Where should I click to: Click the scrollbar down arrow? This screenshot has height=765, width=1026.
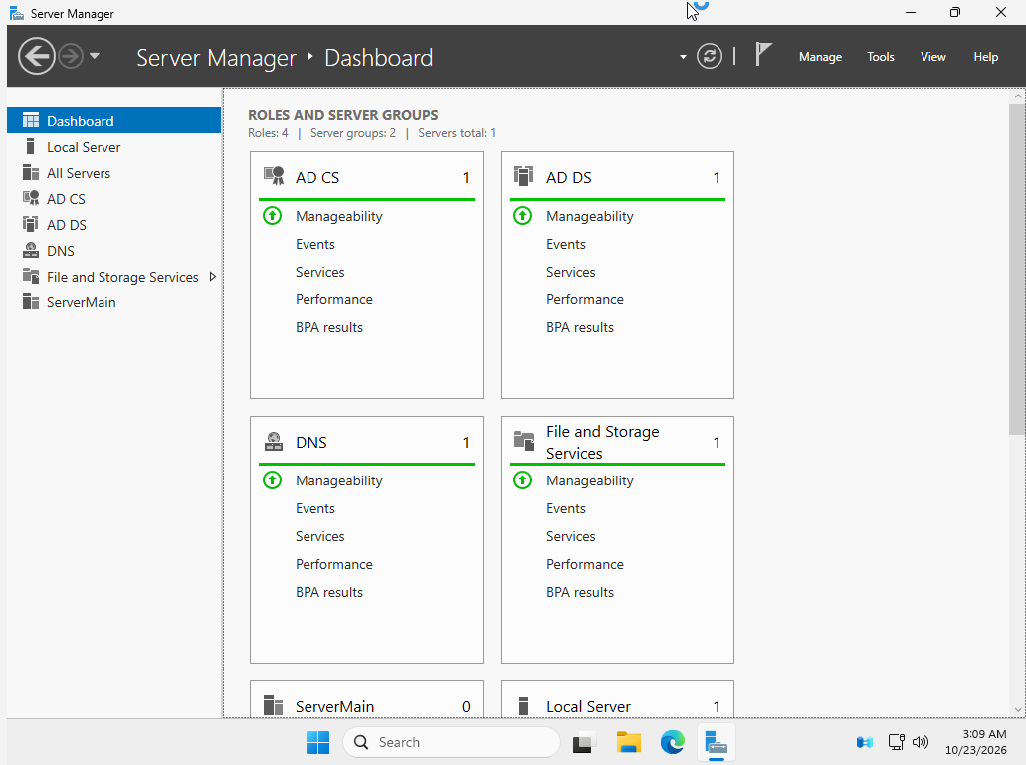[1017, 710]
